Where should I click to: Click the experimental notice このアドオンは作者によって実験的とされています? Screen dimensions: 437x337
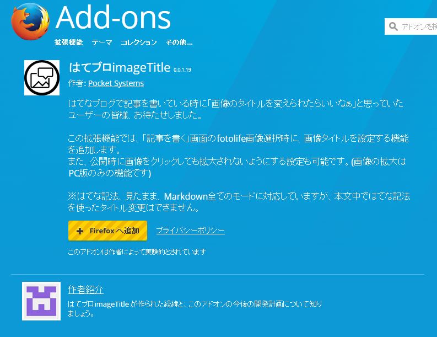click(x=137, y=252)
